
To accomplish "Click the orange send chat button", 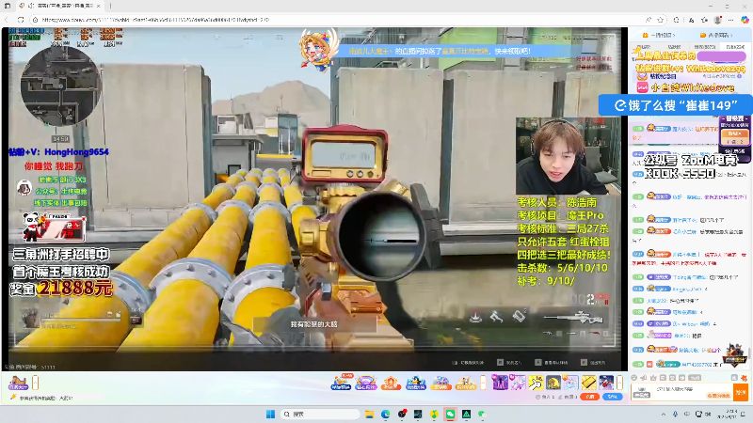I will coord(741,392).
